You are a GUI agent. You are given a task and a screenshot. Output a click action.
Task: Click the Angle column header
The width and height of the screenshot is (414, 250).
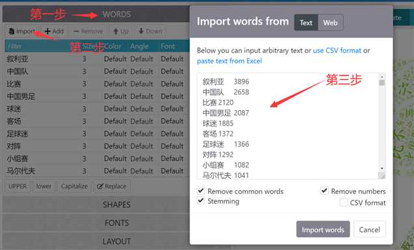(x=139, y=46)
